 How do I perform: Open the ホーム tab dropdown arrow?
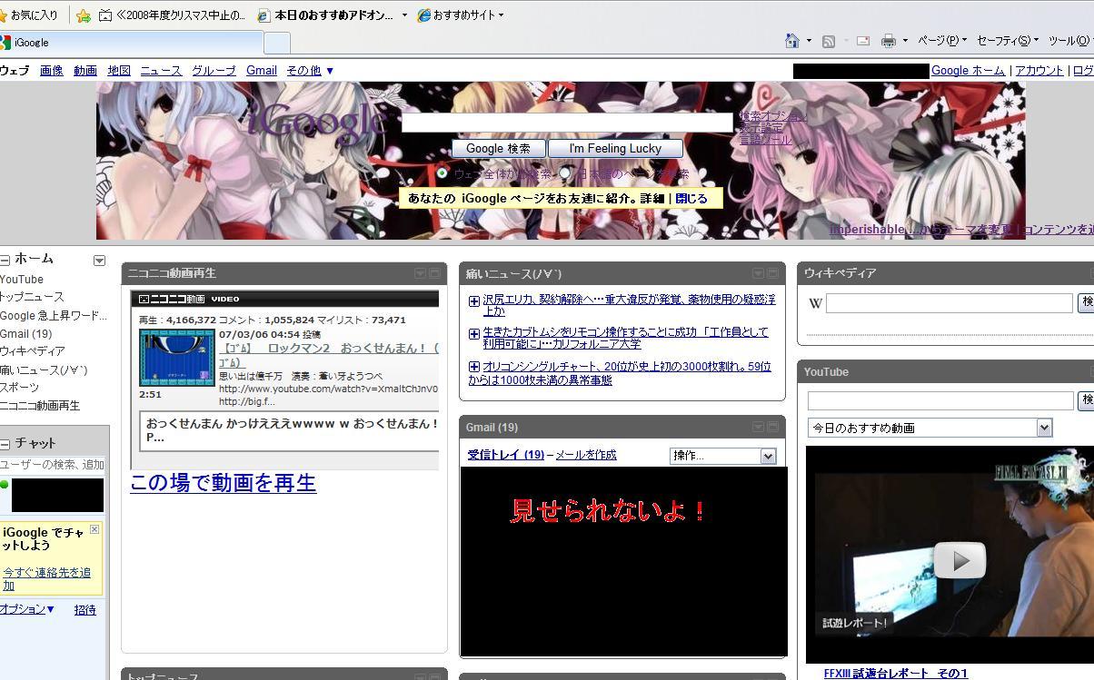(x=99, y=261)
